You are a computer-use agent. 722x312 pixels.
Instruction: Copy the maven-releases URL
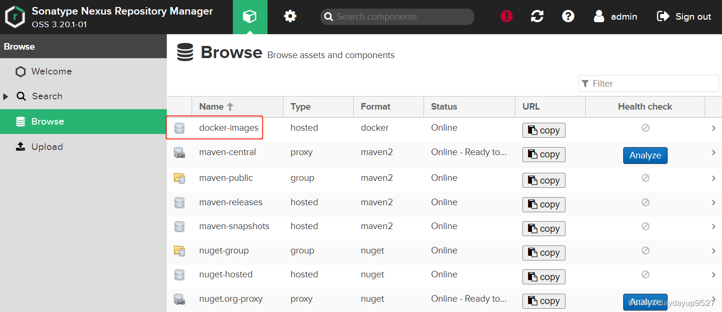pyautogui.click(x=544, y=204)
